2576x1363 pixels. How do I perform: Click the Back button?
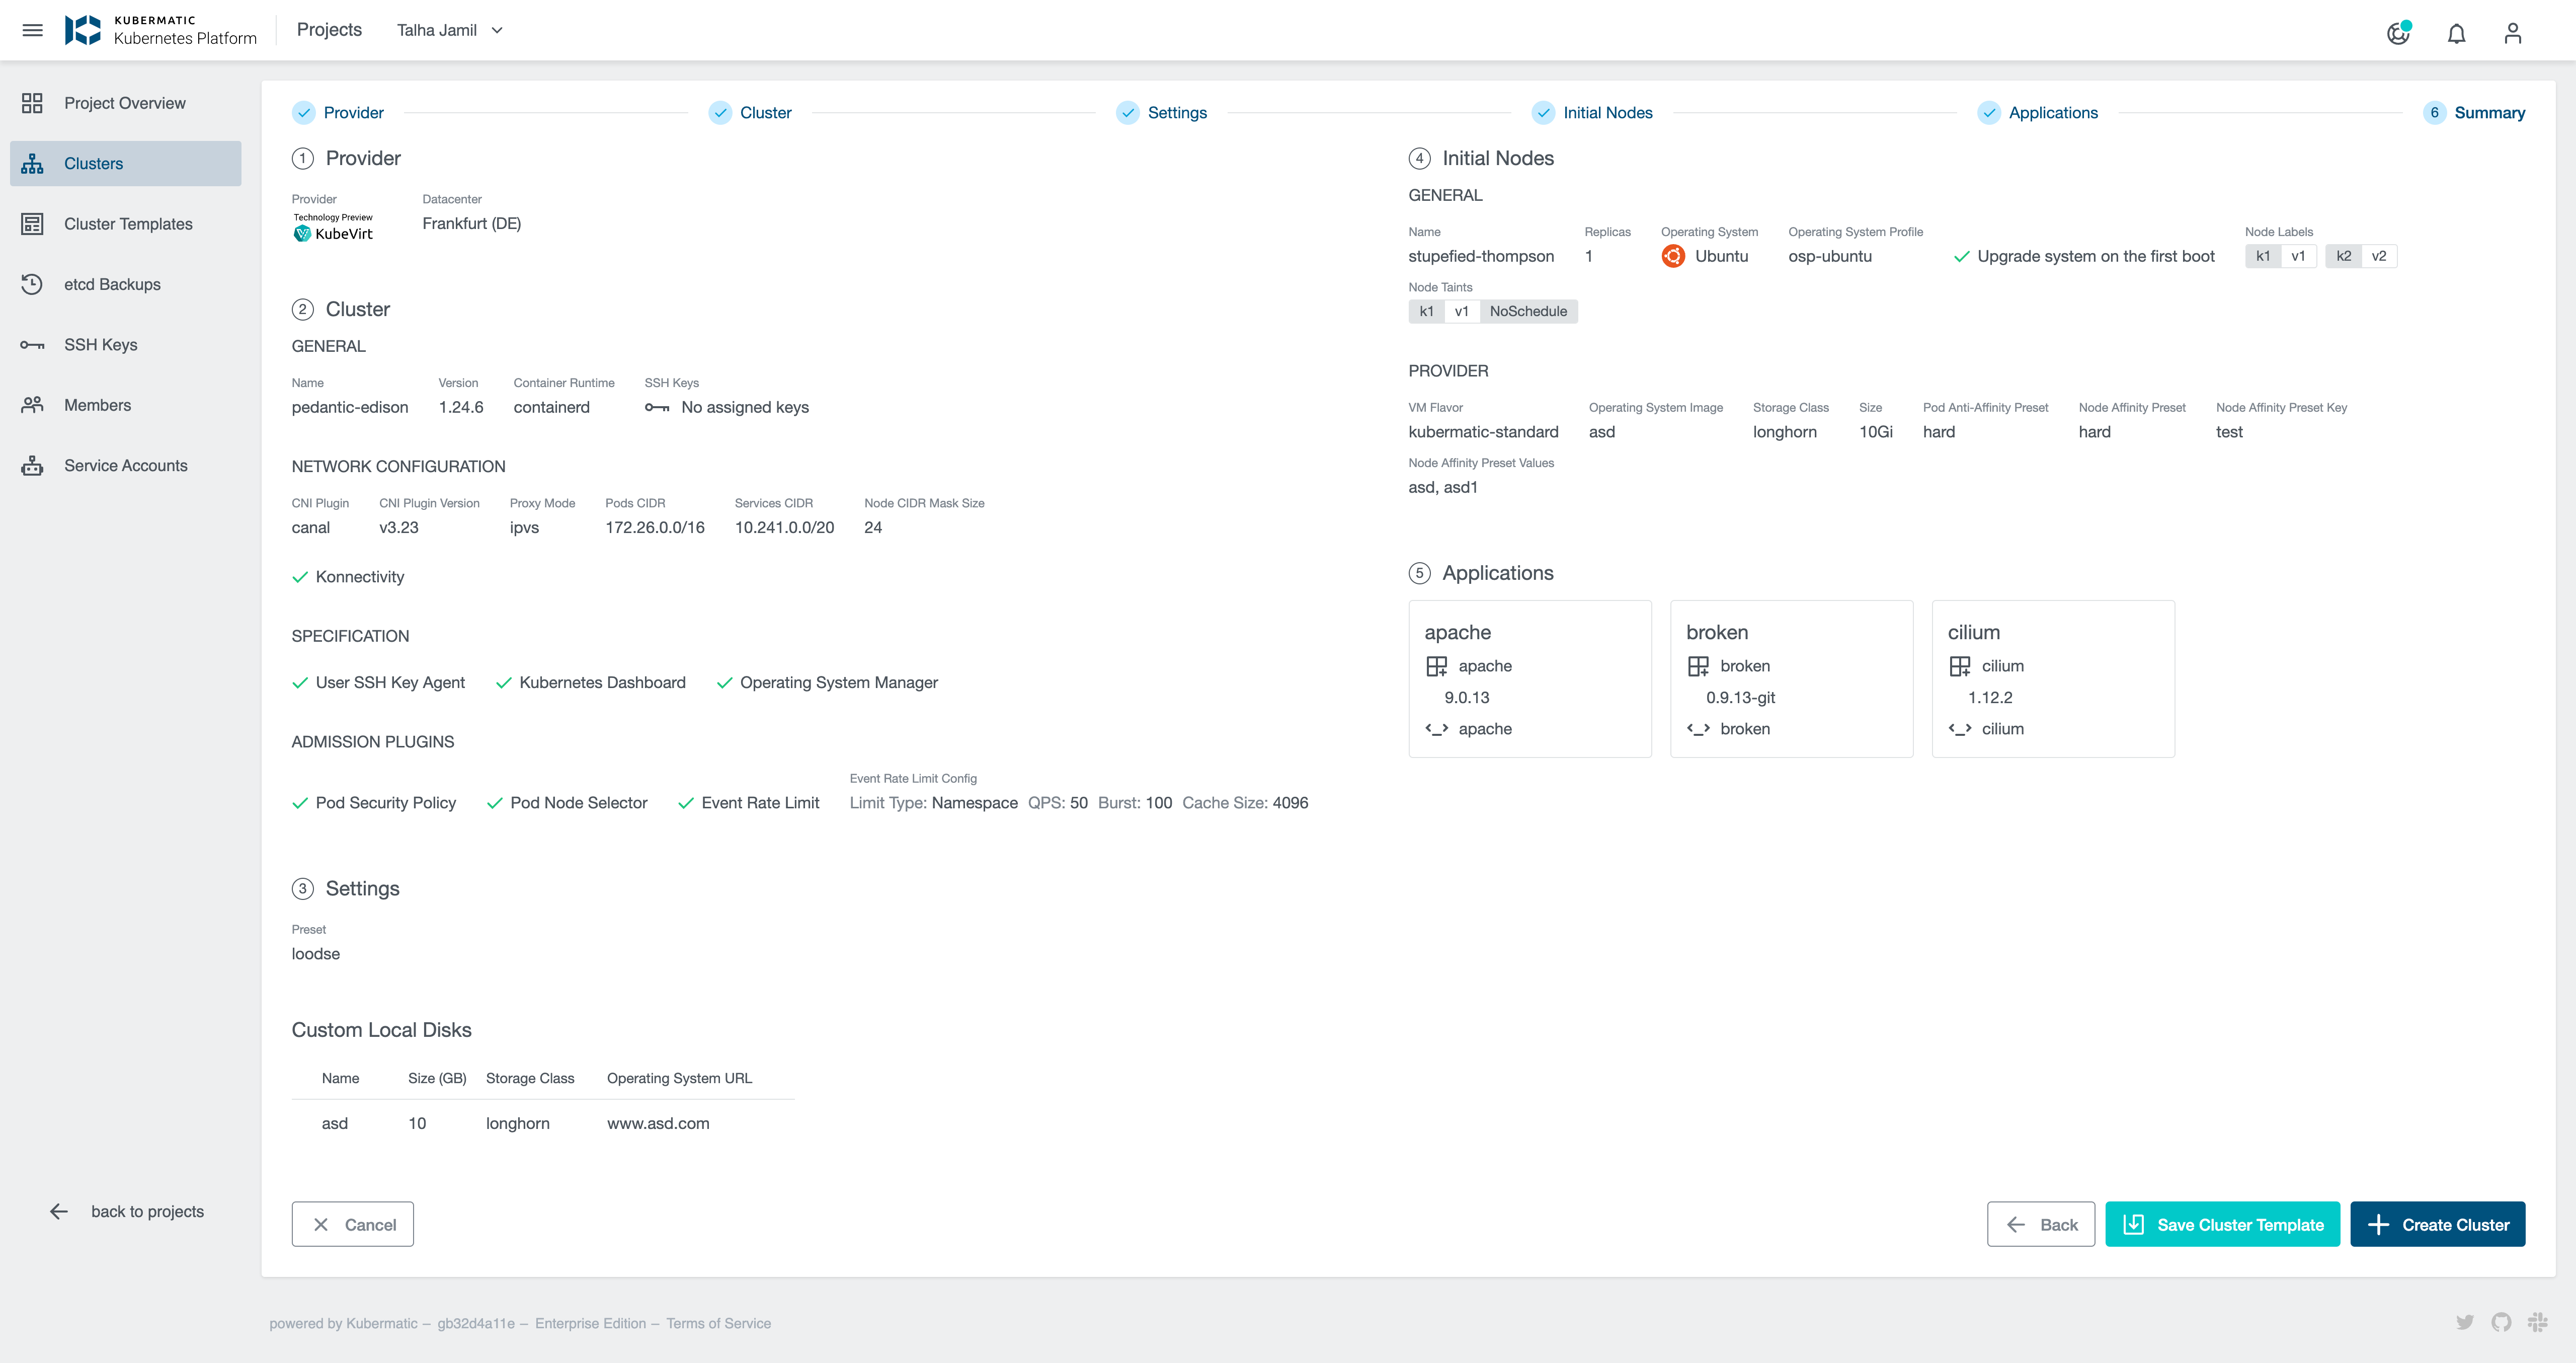2040,1224
